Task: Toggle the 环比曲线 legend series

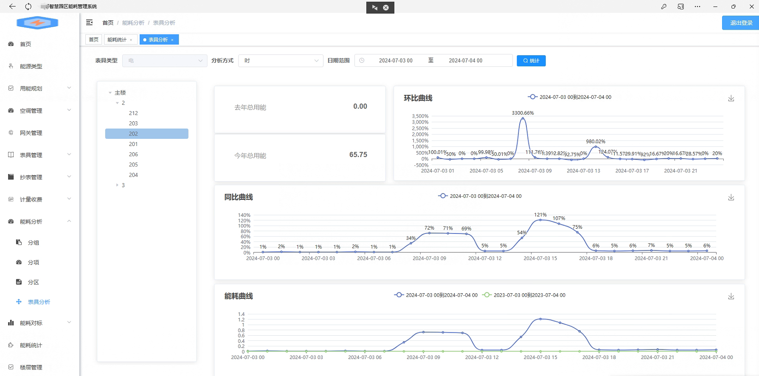Action: 570,97
